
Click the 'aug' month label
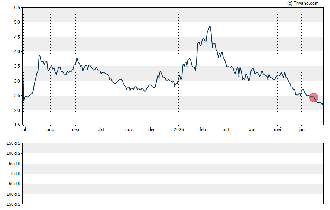click(50, 130)
